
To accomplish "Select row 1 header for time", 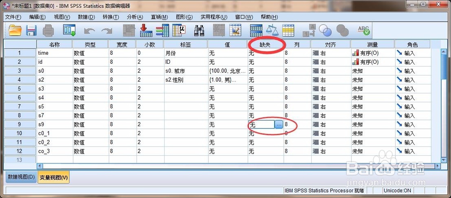I will 19,53.
